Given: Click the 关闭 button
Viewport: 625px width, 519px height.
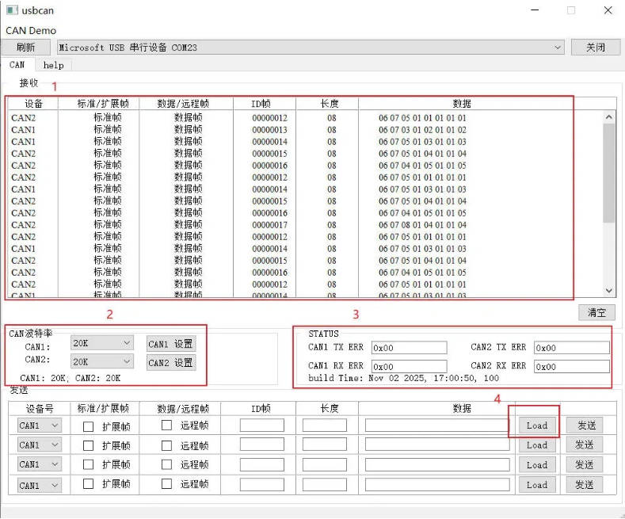Looking at the screenshot, I should point(596,48).
